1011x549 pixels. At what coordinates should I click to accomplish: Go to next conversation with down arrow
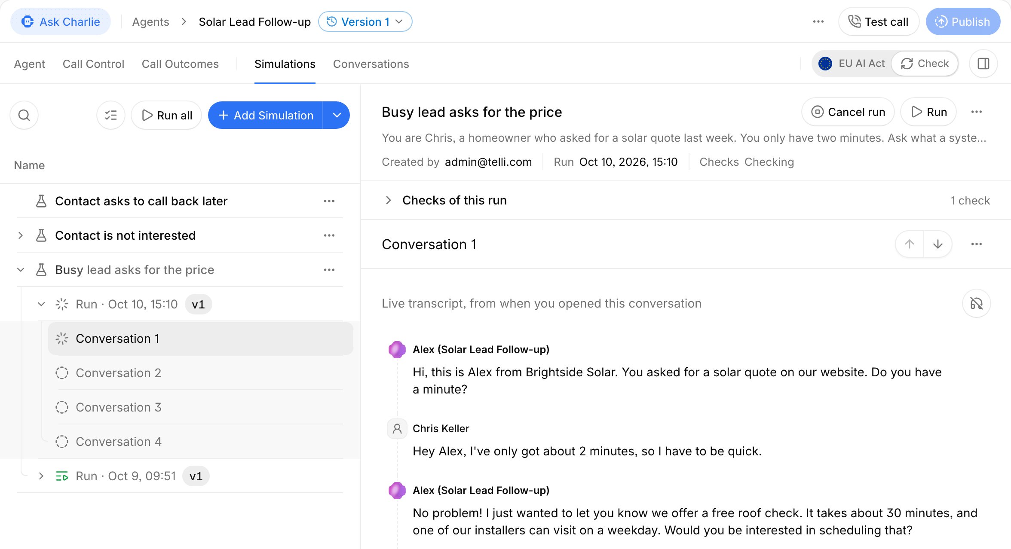(938, 244)
